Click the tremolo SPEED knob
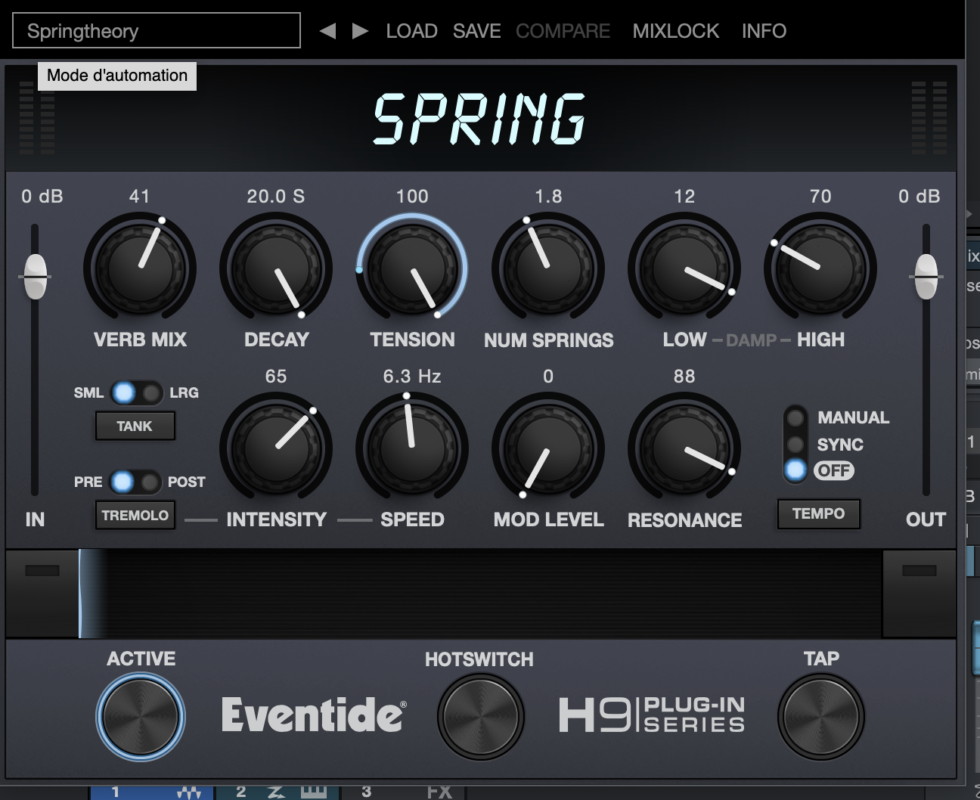This screenshot has height=800, width=980. (x=412, y=448)
